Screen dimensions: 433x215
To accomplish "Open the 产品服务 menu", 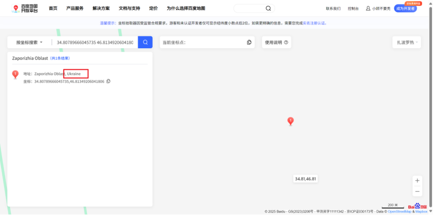I will 75,8.
